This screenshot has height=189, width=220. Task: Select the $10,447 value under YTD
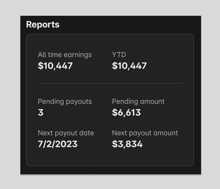click(129, 65)
